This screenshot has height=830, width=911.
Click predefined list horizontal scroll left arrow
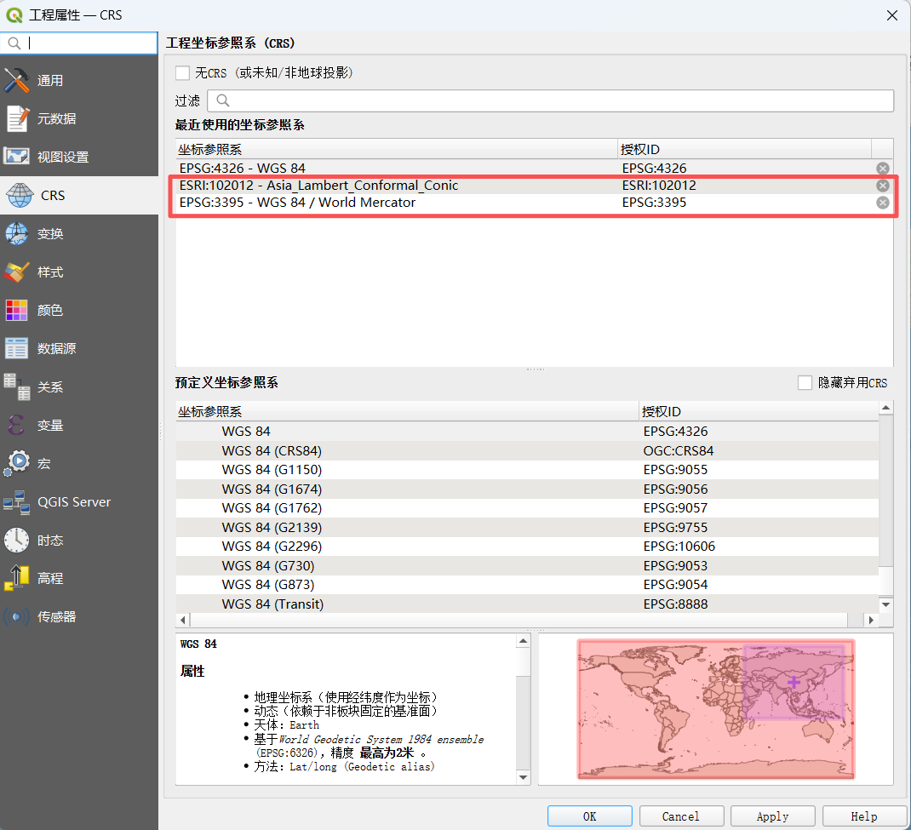click(183, 620)
